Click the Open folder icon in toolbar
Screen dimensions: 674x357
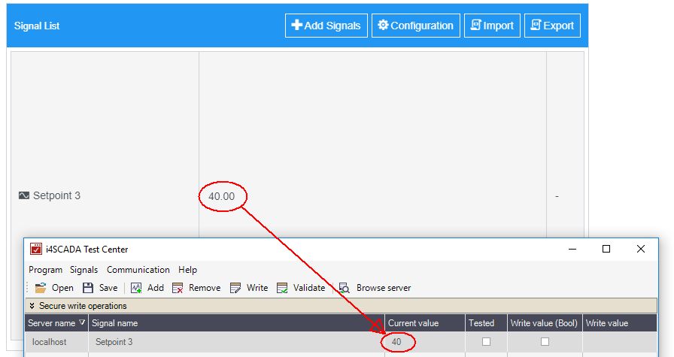[41, 288]
